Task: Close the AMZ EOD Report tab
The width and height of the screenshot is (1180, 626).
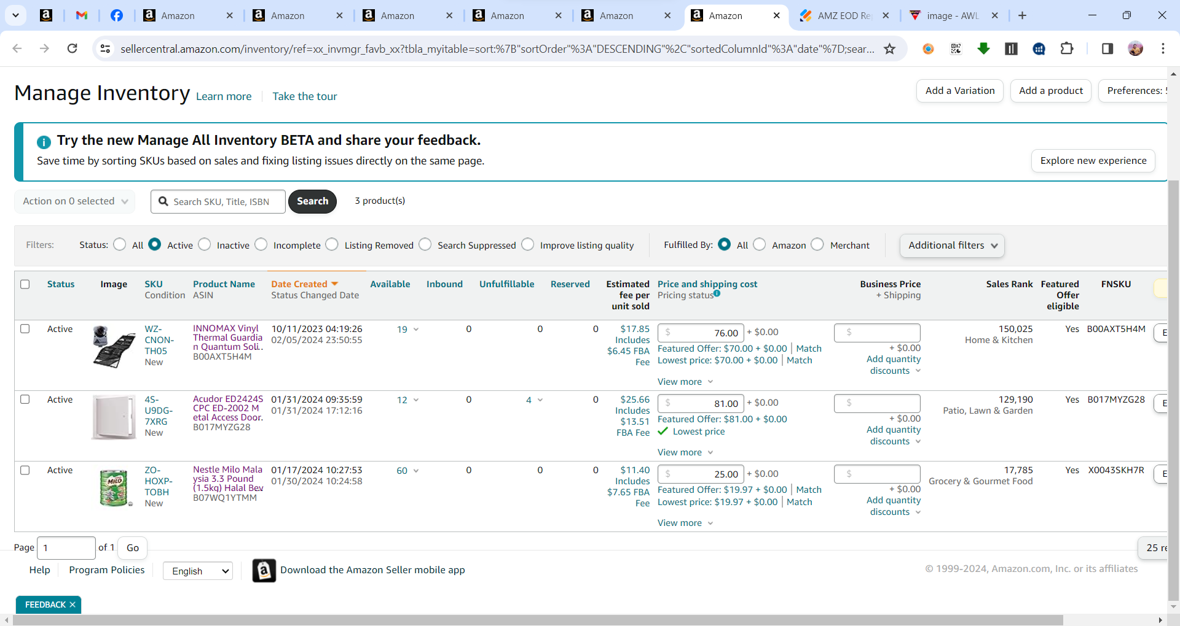Action: (x=886, y=15)
